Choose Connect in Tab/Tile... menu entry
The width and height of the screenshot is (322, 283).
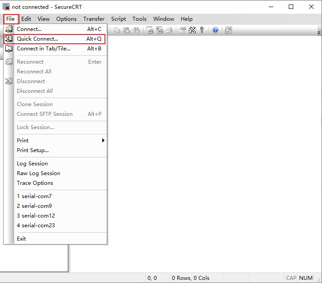click(43, 49)
